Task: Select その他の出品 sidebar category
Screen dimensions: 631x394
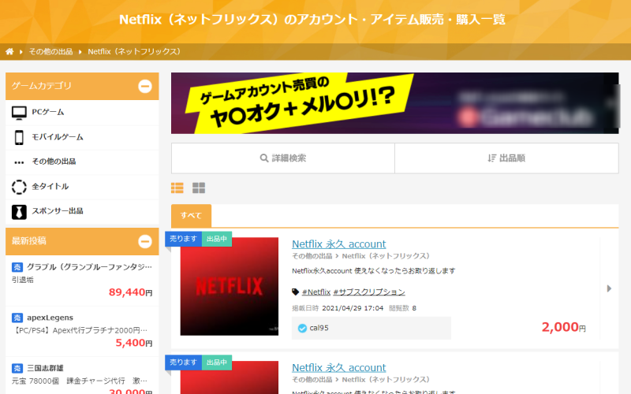Action: [x=54, y=162]
